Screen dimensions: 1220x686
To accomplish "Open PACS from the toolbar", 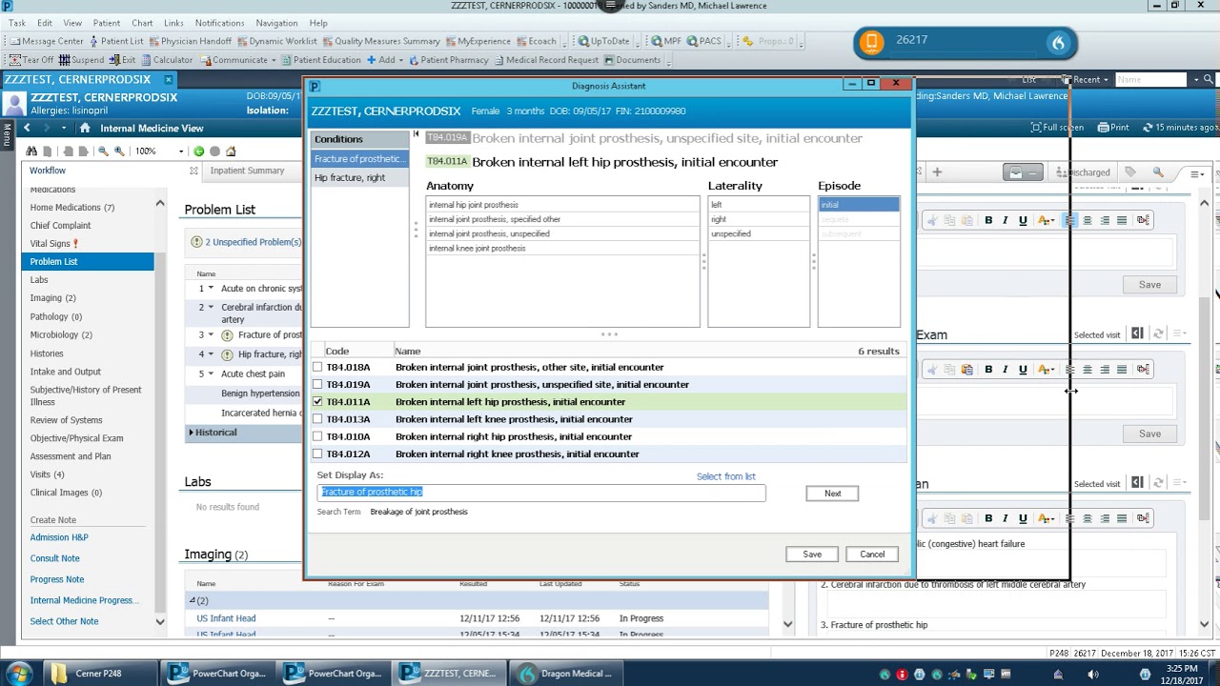I will (703, 41).
